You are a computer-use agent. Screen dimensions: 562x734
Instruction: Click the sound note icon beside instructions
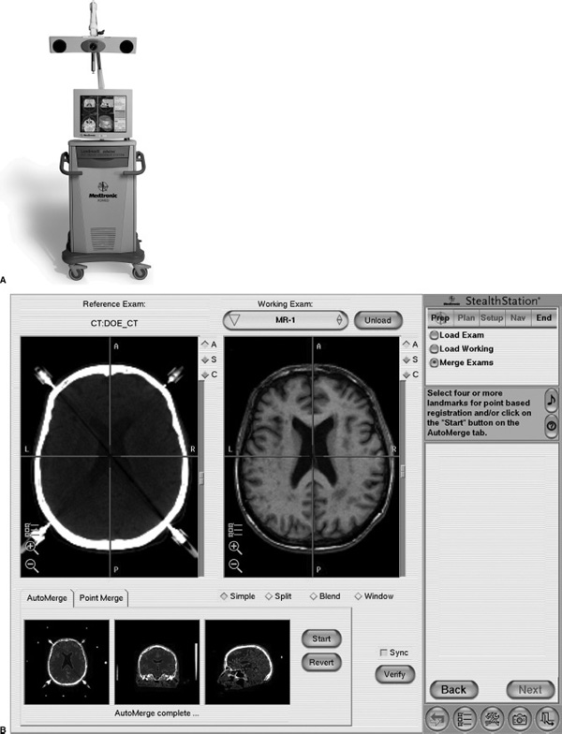pos(551,401)
